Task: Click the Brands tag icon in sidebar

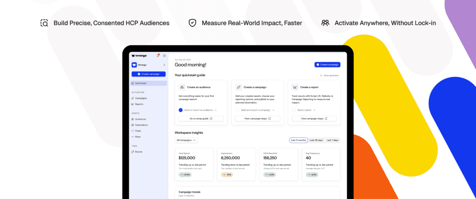Action: pos(133,152)
